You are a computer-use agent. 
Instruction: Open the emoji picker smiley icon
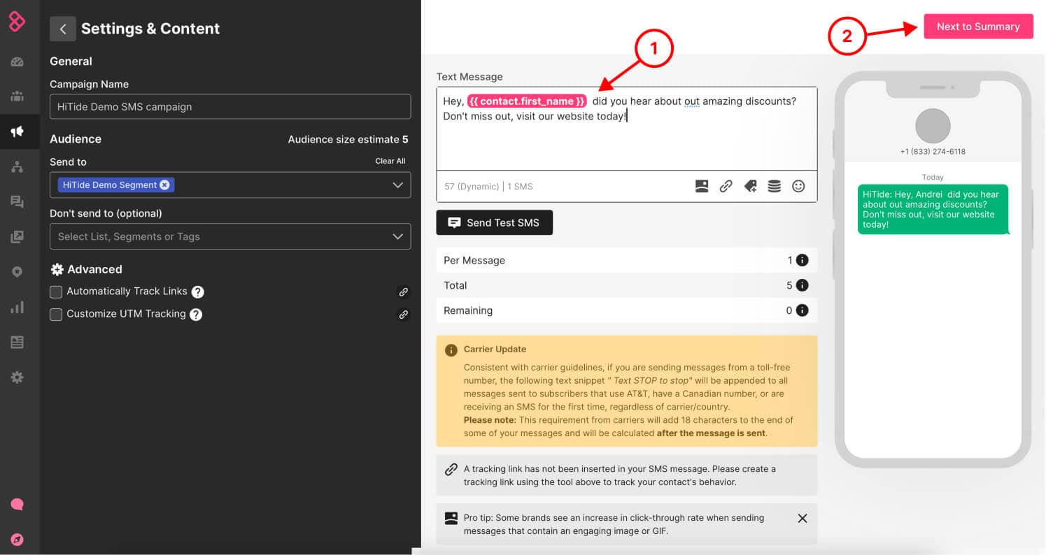pyautogui.click(x=798, y=186)
